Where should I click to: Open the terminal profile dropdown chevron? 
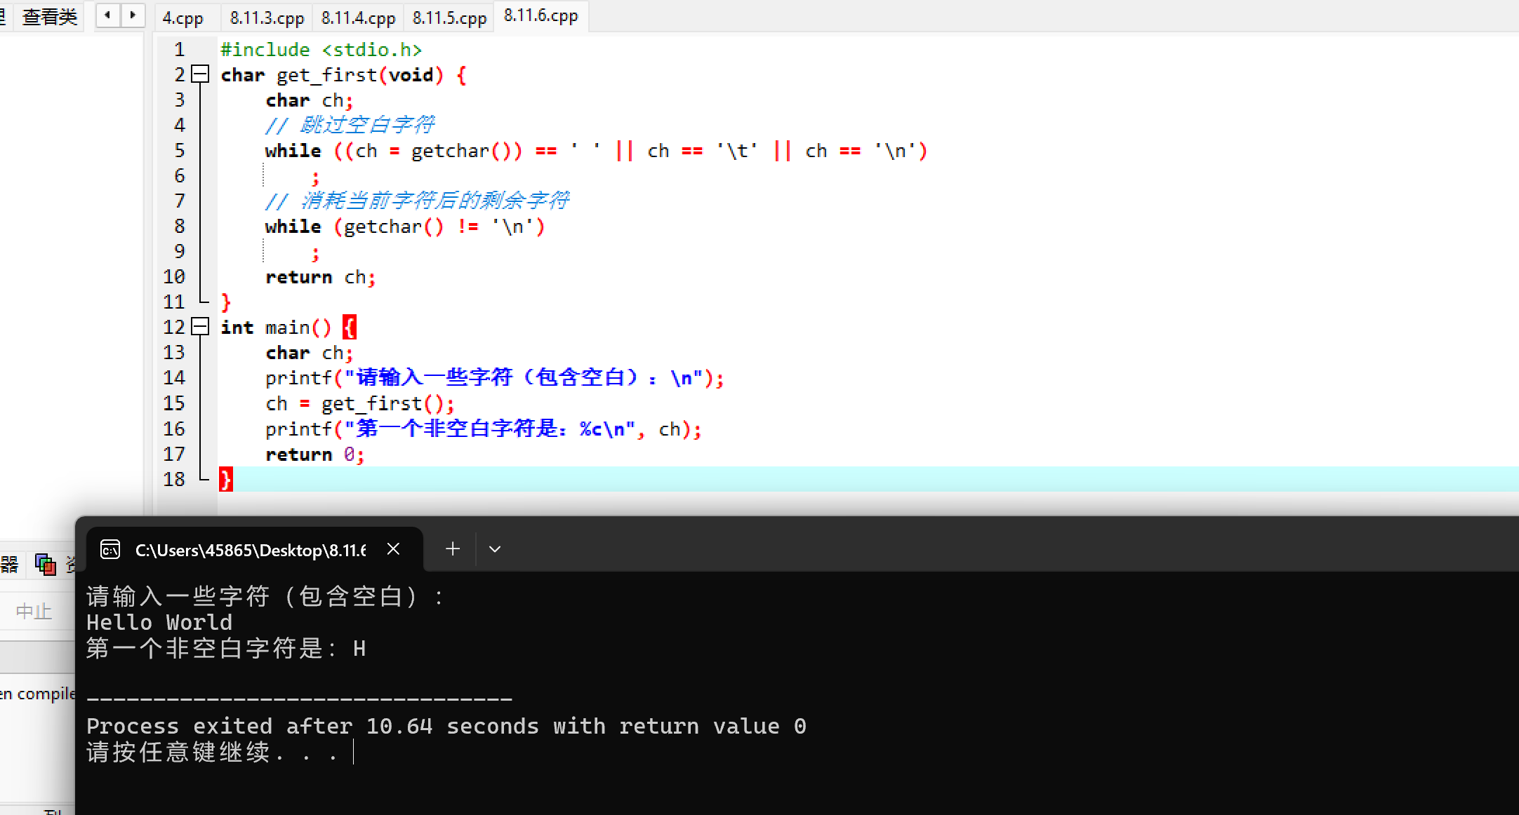pyautogui.click(x=495, y=549)
